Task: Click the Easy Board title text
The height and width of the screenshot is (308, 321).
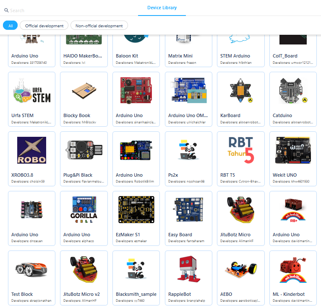Action: click(180, 235)
